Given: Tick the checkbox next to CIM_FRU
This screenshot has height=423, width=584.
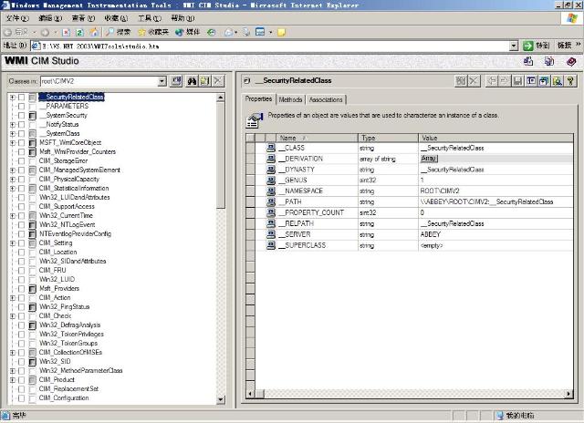Looking at the screenshot, I should [x=22, y=271].
